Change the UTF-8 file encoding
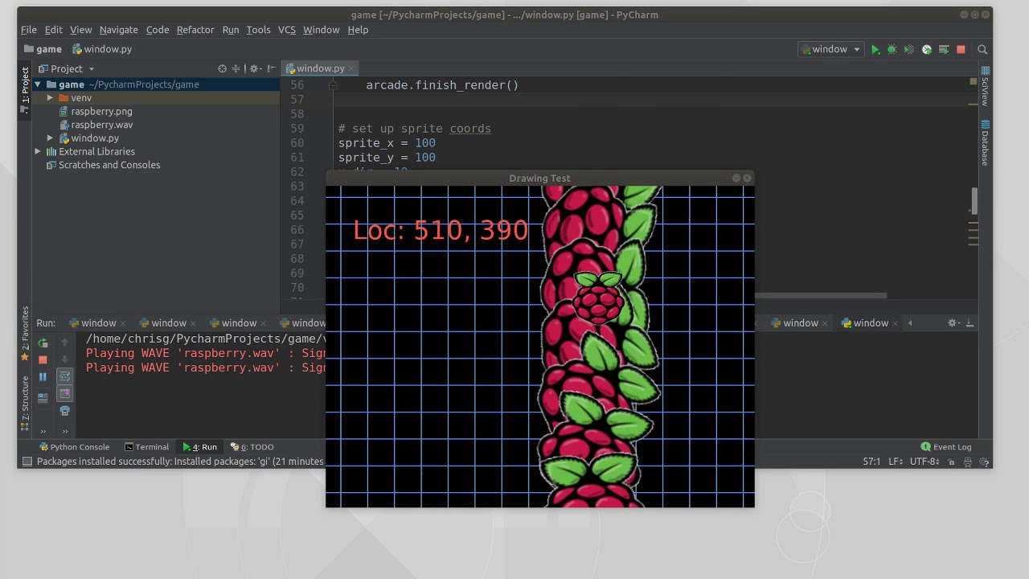 pos(924,462)
